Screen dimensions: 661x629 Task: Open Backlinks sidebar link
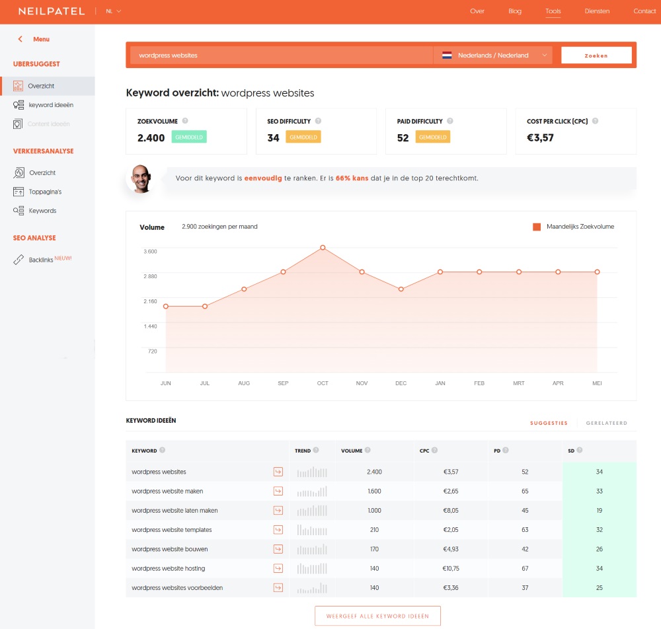pos(41,260)
